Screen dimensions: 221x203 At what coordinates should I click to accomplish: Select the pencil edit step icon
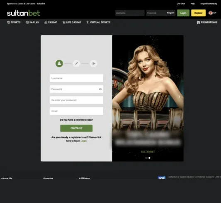76,64
